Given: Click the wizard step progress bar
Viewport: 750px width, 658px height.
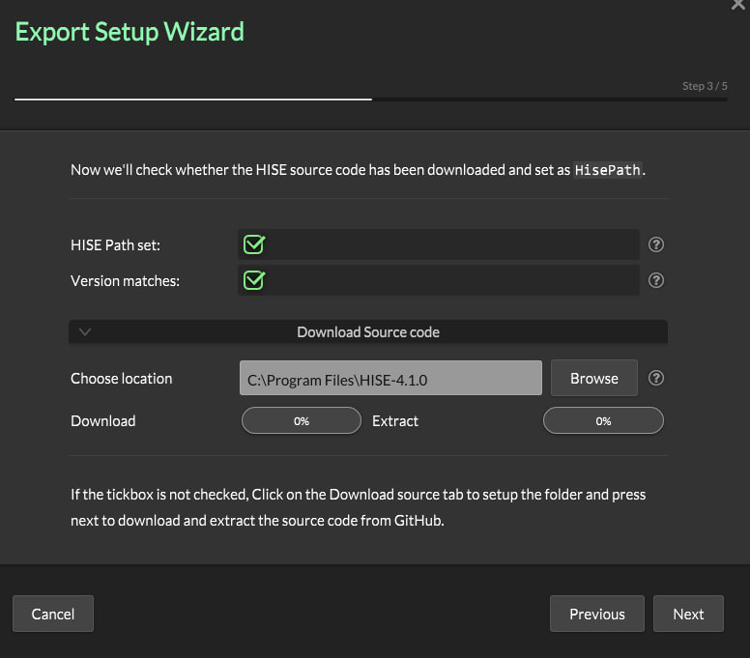Looking at the screenshot, I should click(x=370, y=99).
